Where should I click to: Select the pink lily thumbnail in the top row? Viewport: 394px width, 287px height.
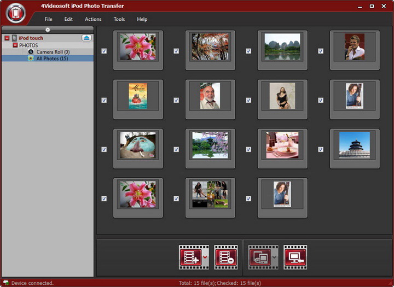(138, 46)
